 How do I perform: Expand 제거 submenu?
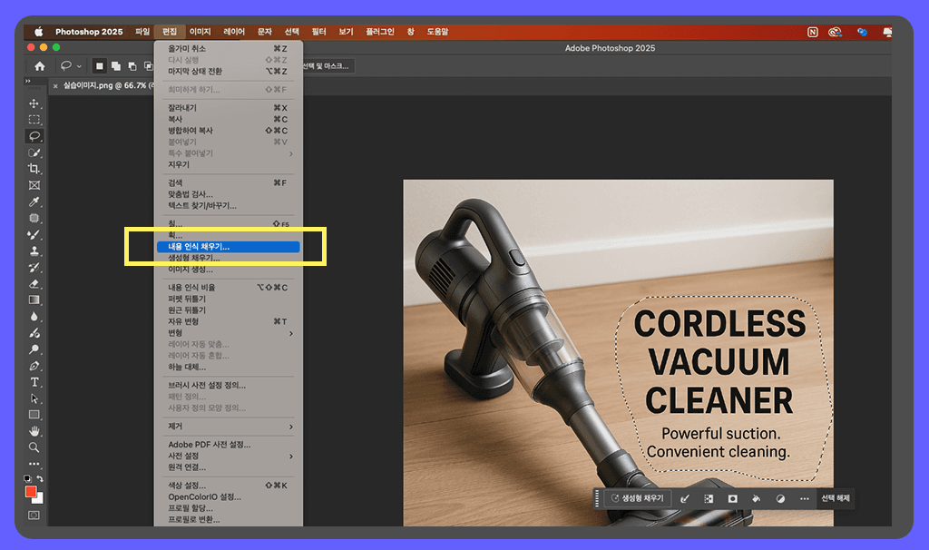coord(230,427)
